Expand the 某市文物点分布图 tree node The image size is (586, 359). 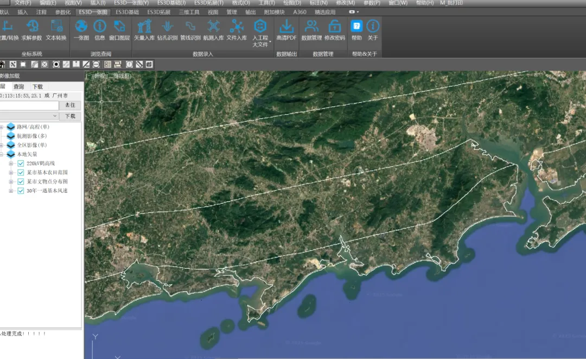click(11, 182)
